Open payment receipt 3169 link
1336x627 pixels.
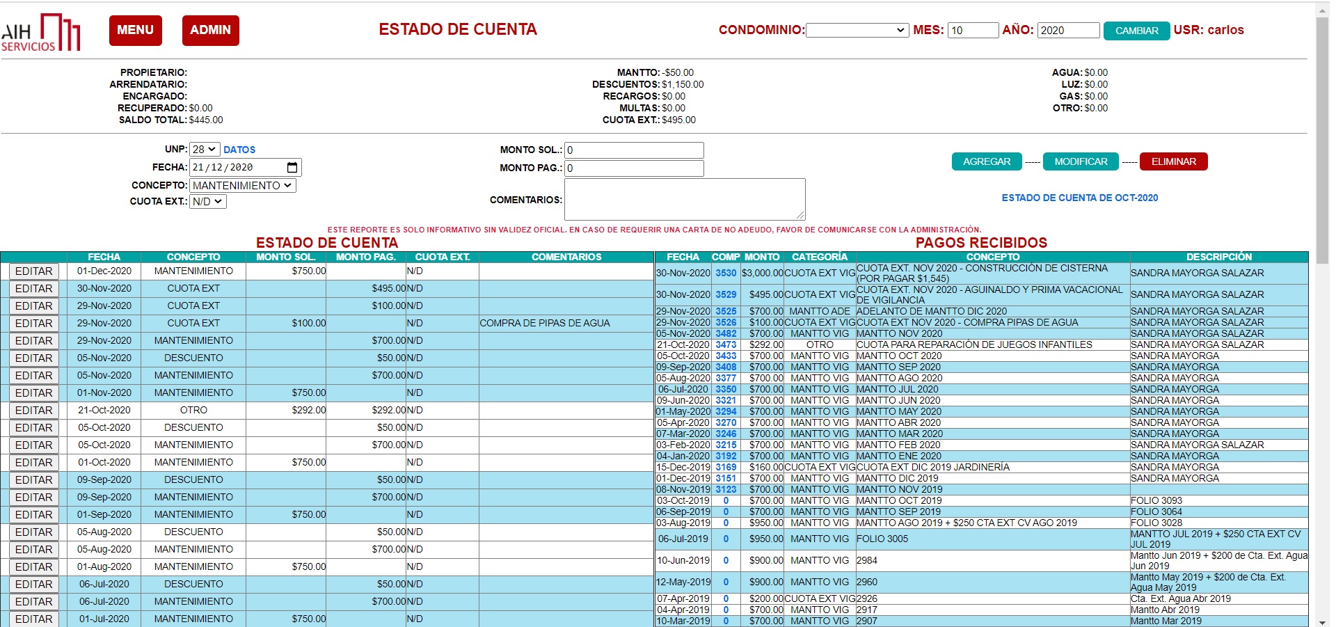(726, 468)
